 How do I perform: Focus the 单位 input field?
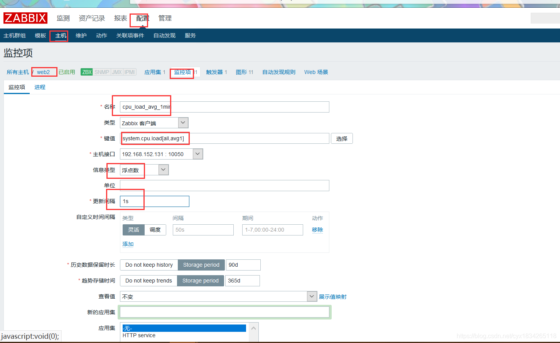coord(224,185)
